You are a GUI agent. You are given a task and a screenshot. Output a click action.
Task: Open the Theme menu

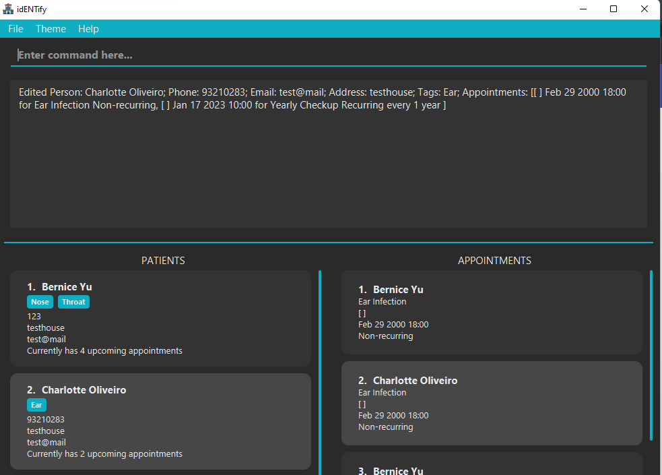click(x=51, y=29)
